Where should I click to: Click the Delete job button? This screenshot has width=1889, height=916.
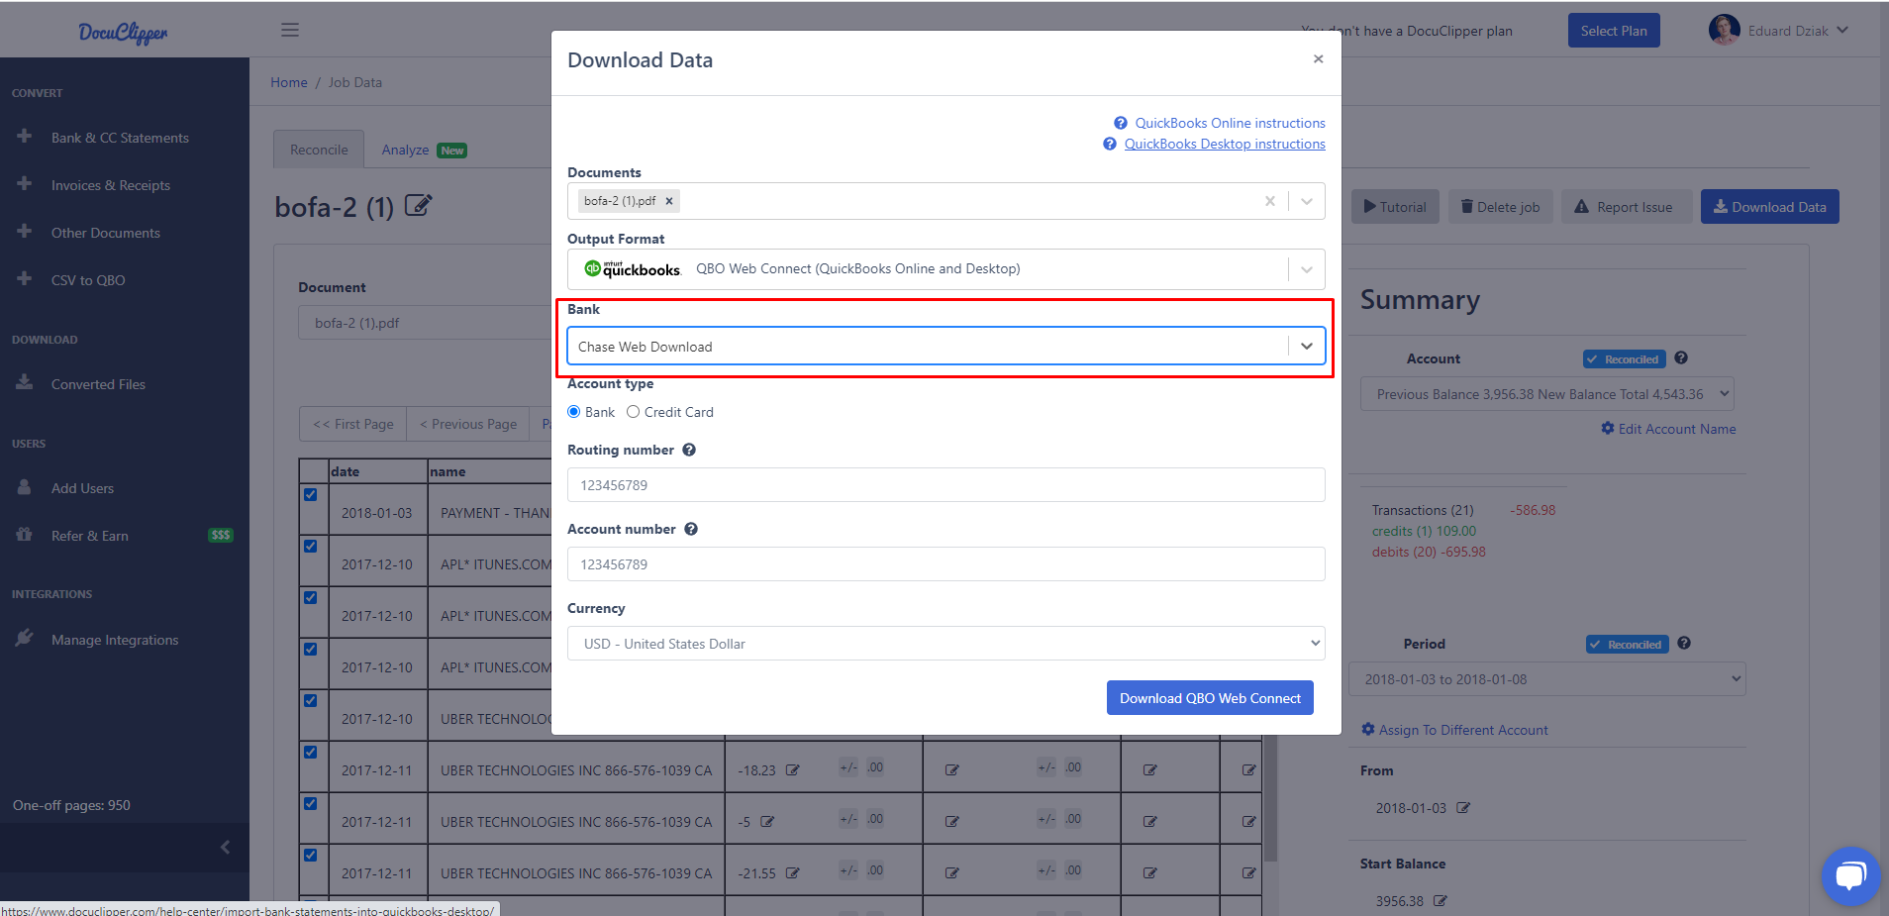pyautogui.click(x=1501, y=207)
